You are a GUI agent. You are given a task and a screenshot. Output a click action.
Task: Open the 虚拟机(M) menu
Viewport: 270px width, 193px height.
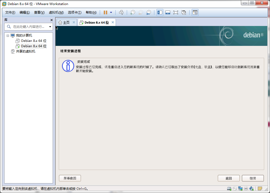coord(56,12)
